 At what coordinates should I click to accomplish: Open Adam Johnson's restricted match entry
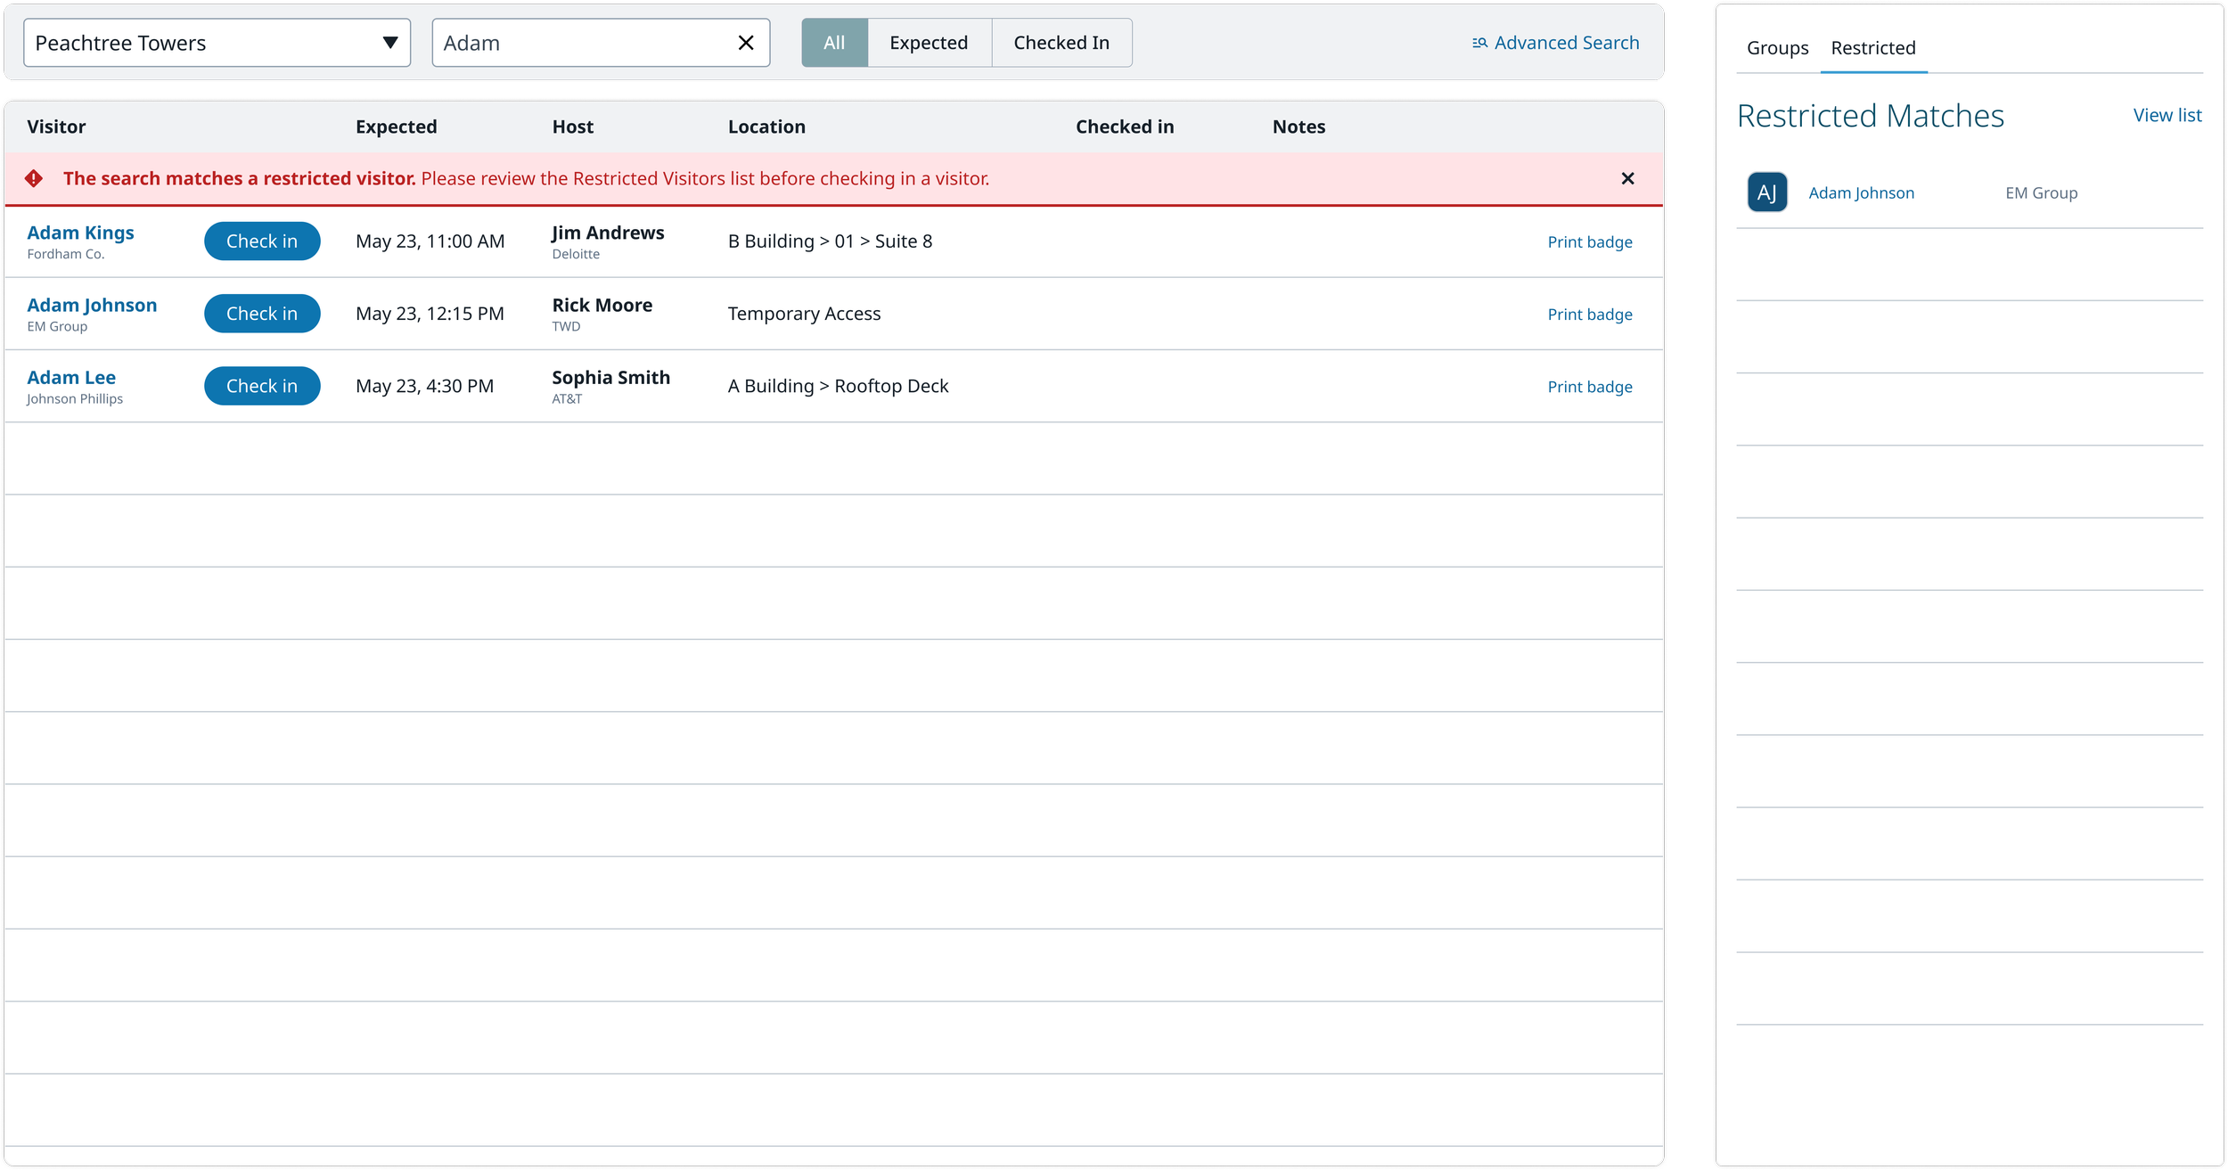pos(1861,193)
